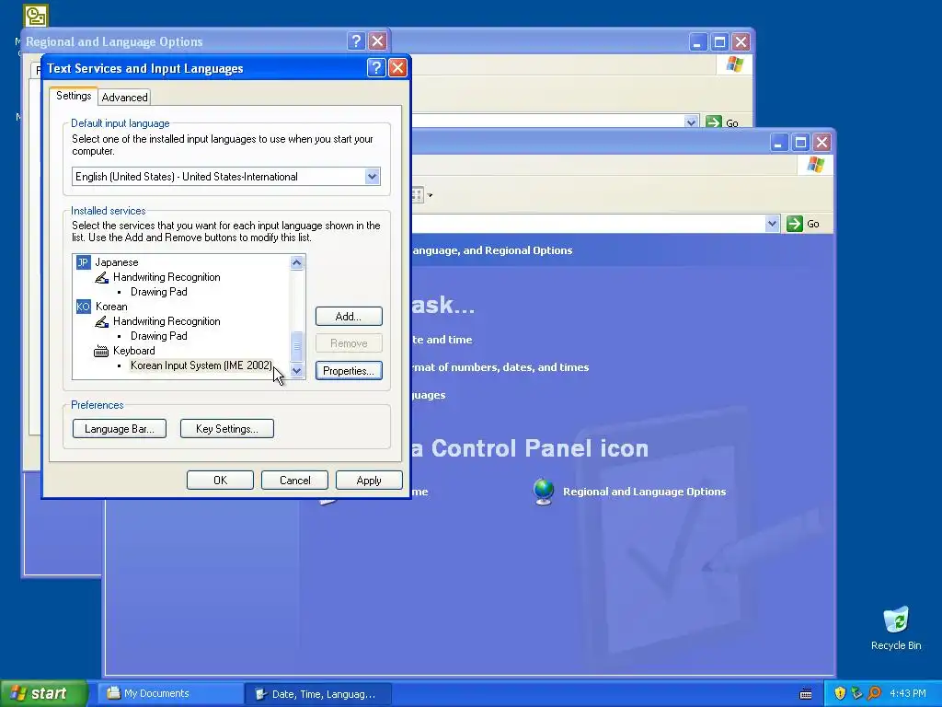Confirm with the OK button
This screenshot has width=942, height=707.
point(220,481)
